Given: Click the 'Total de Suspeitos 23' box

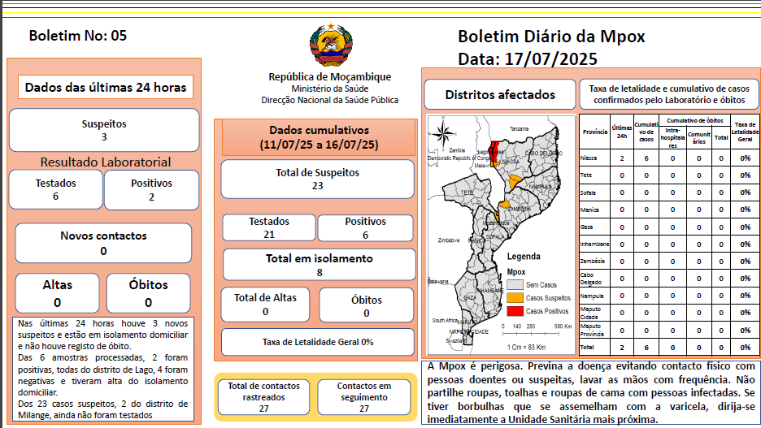Looking at the screenshot, I should tap(317, 179).
